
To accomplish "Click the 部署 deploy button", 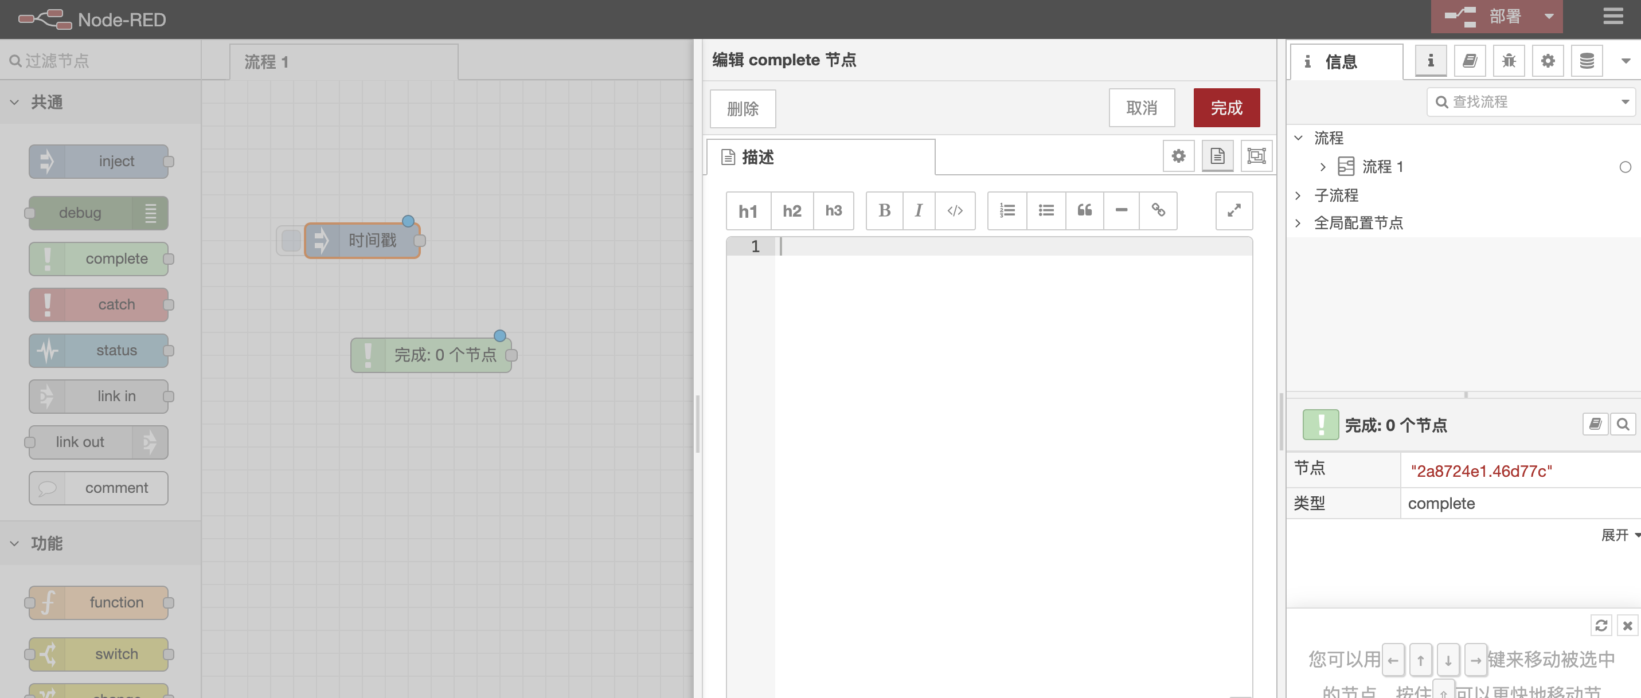I will tap(1484, 17).
